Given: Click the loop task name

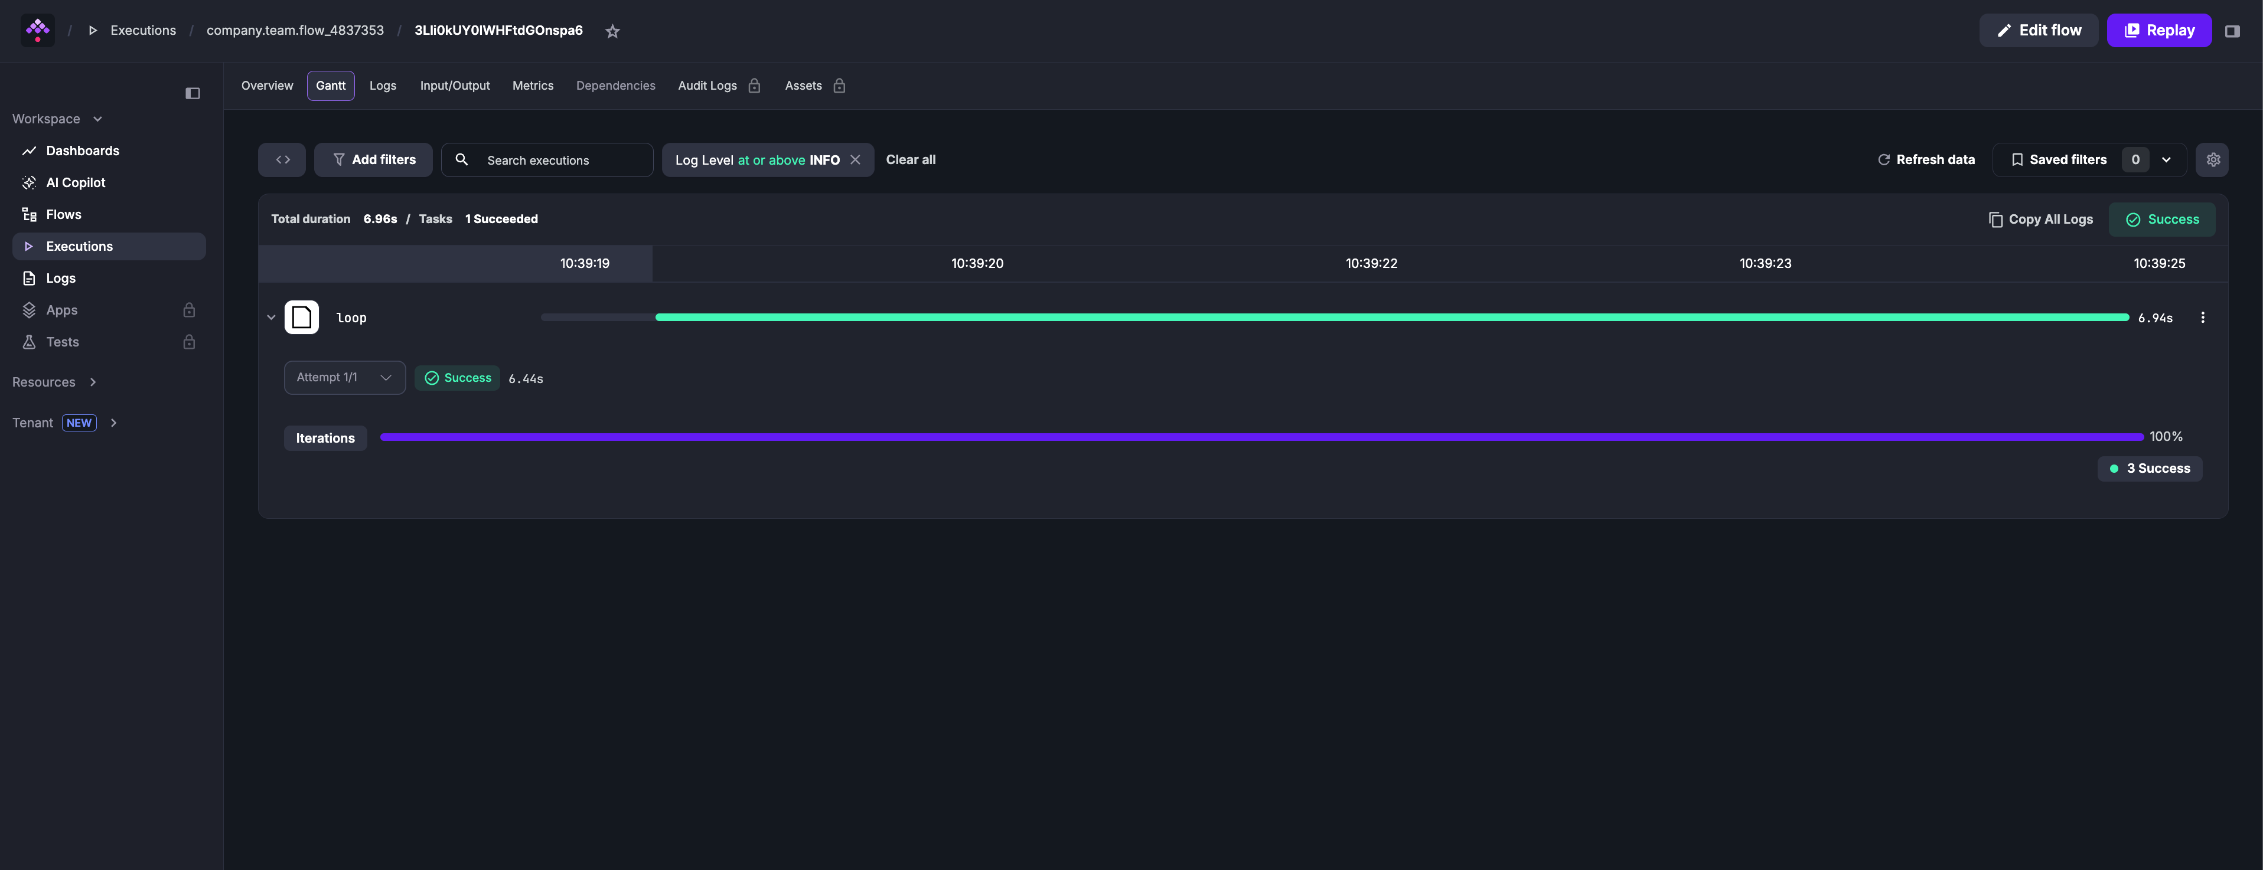Looking at the screenshot, I should point(351,318).
